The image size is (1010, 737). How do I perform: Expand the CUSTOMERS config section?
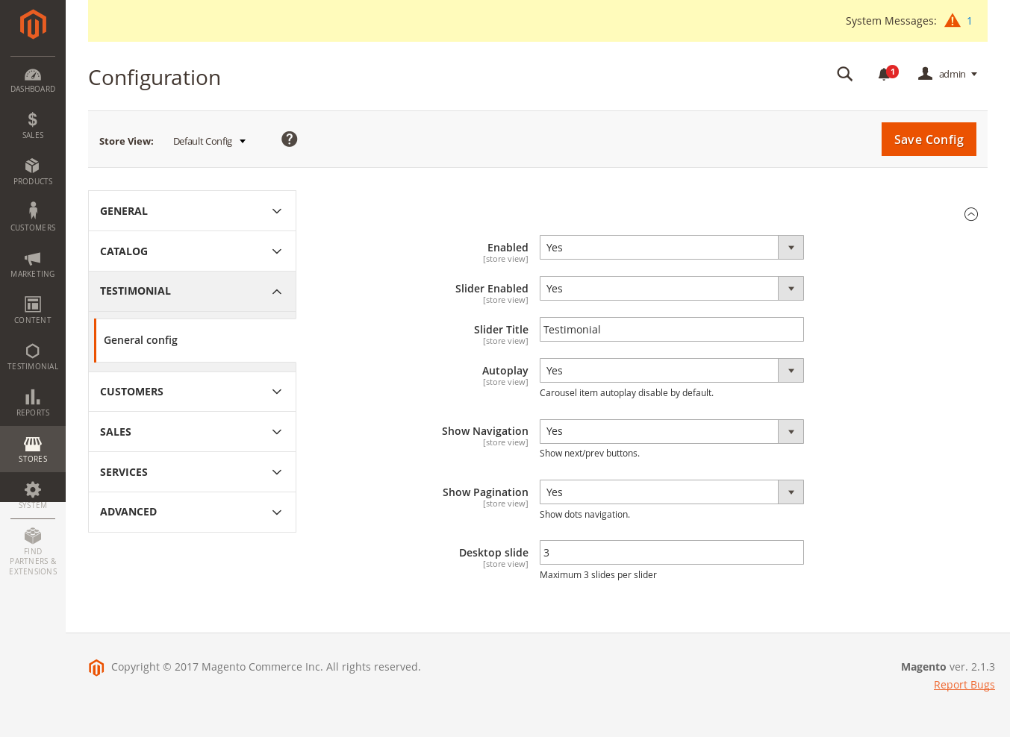click(192, 392)
